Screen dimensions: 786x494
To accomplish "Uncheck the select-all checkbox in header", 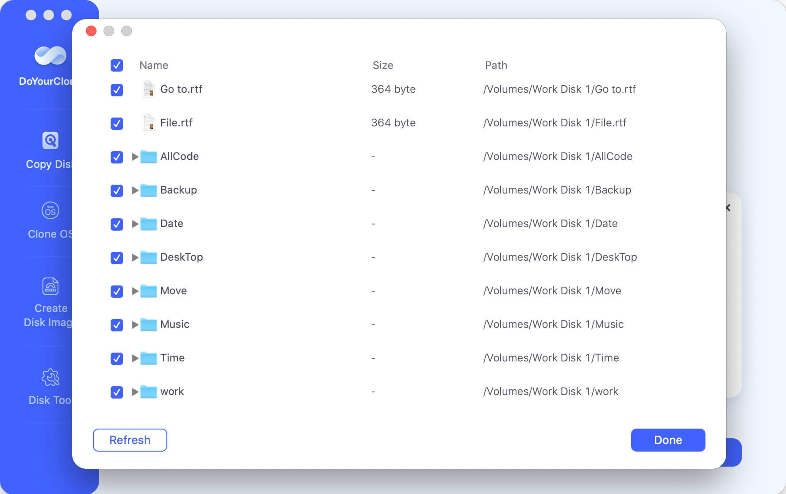I will tap(116, 65).
